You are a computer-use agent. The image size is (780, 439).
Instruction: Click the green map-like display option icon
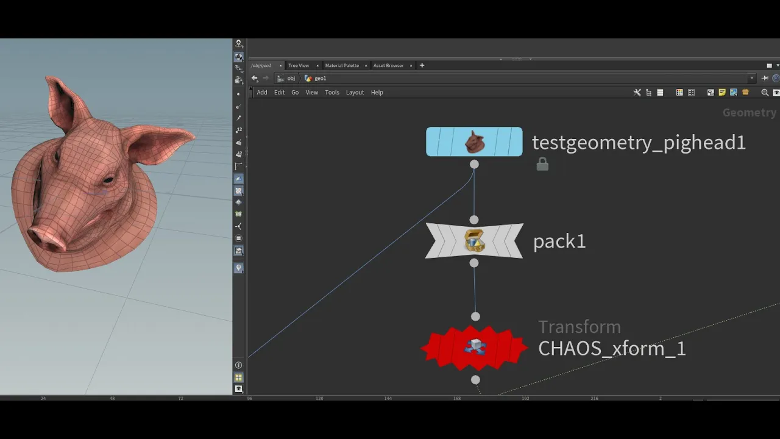click(x=238, y=214)
